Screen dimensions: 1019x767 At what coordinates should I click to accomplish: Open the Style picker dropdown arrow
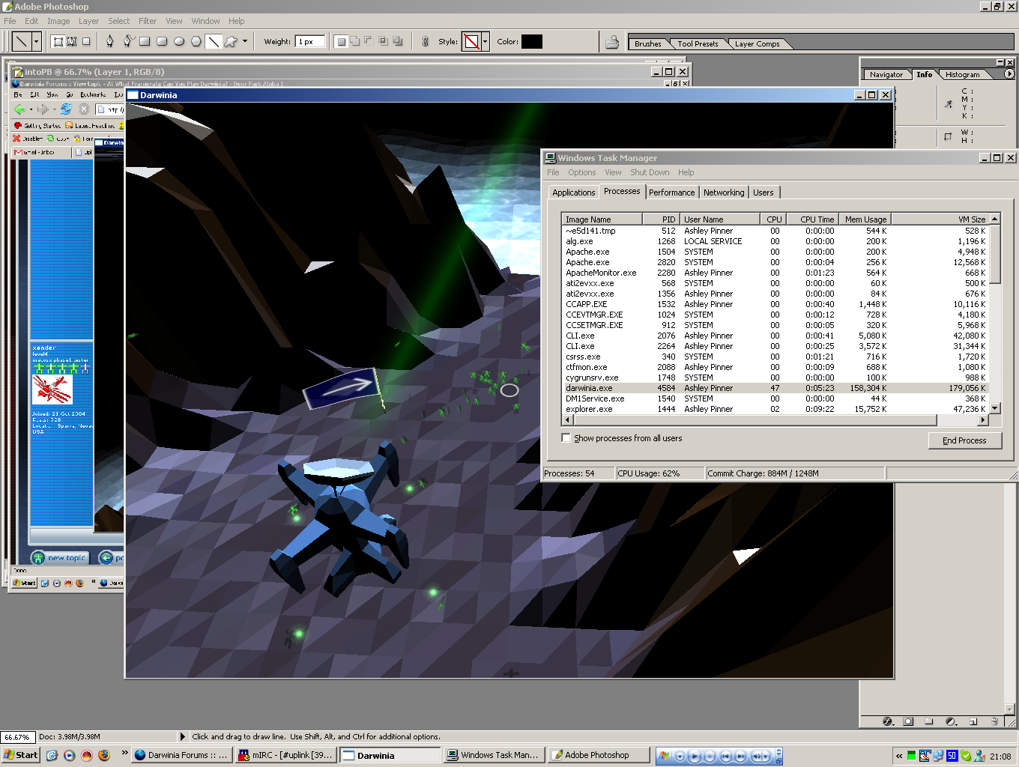pyautogui.click(x=486, y=42)
